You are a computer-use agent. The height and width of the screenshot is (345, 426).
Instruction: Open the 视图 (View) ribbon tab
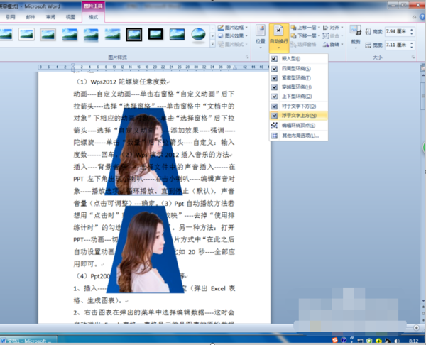click(x=70, y=14)
